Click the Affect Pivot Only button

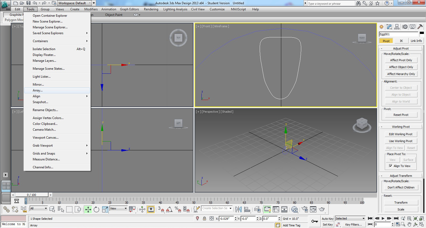(x=401, y=60)
